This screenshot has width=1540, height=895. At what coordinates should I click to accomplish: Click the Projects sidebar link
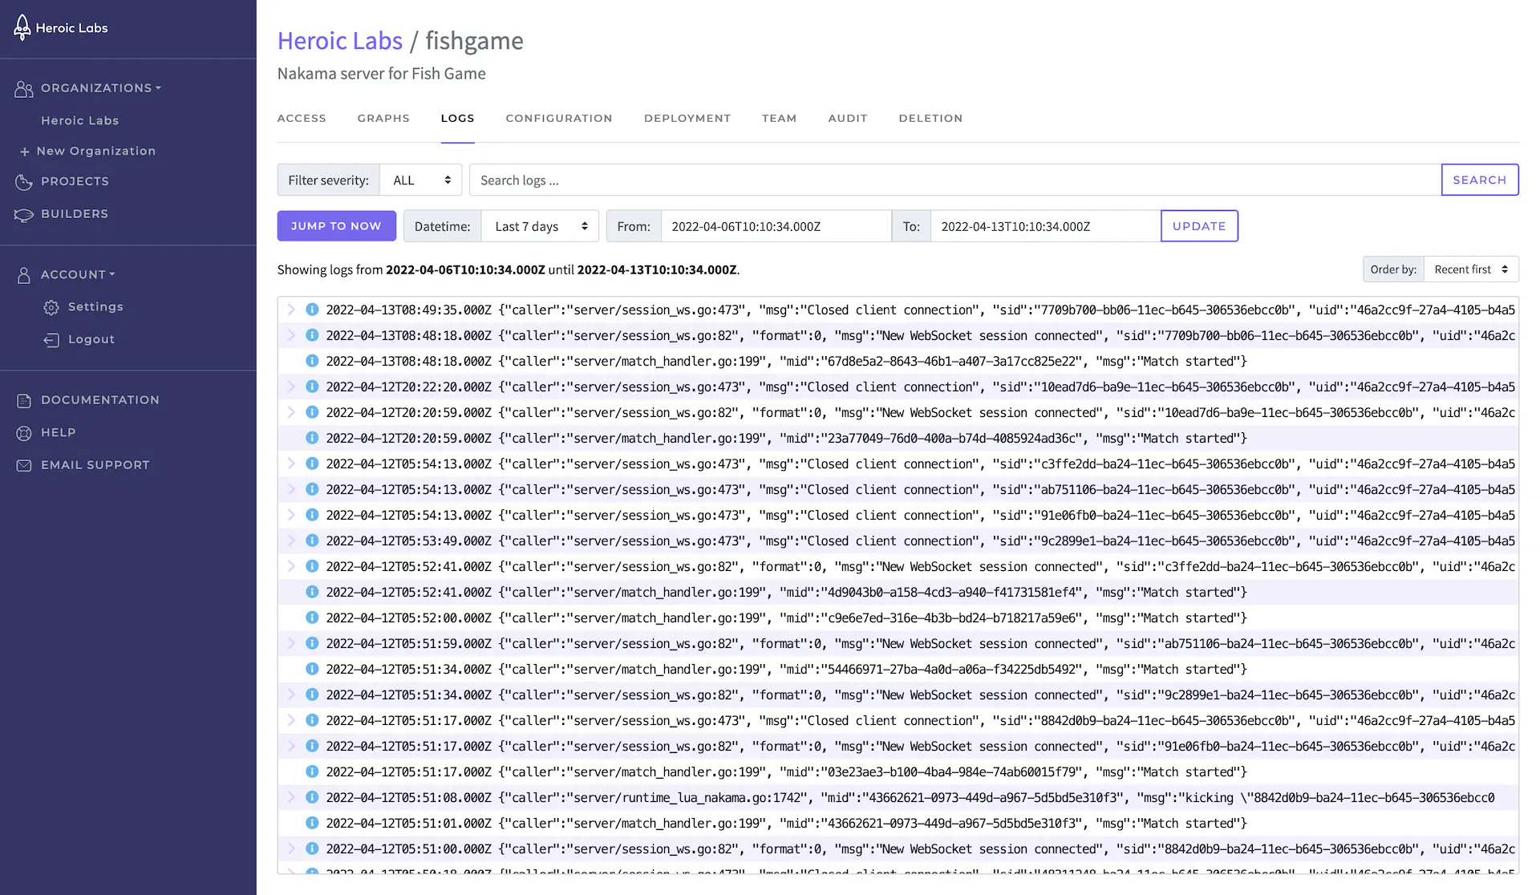coord(75,181)
